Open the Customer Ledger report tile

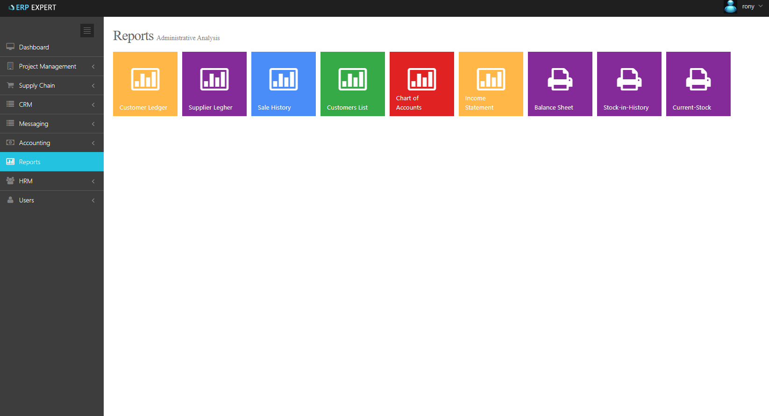tap(145, 84)
